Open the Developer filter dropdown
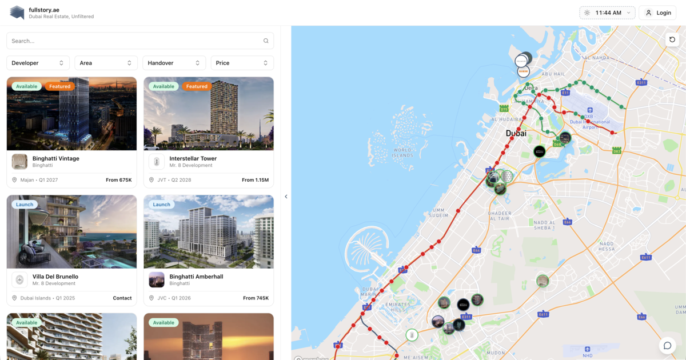Image resolution: width=686 pixels, height=360 pixels. [x=38, y=63]
